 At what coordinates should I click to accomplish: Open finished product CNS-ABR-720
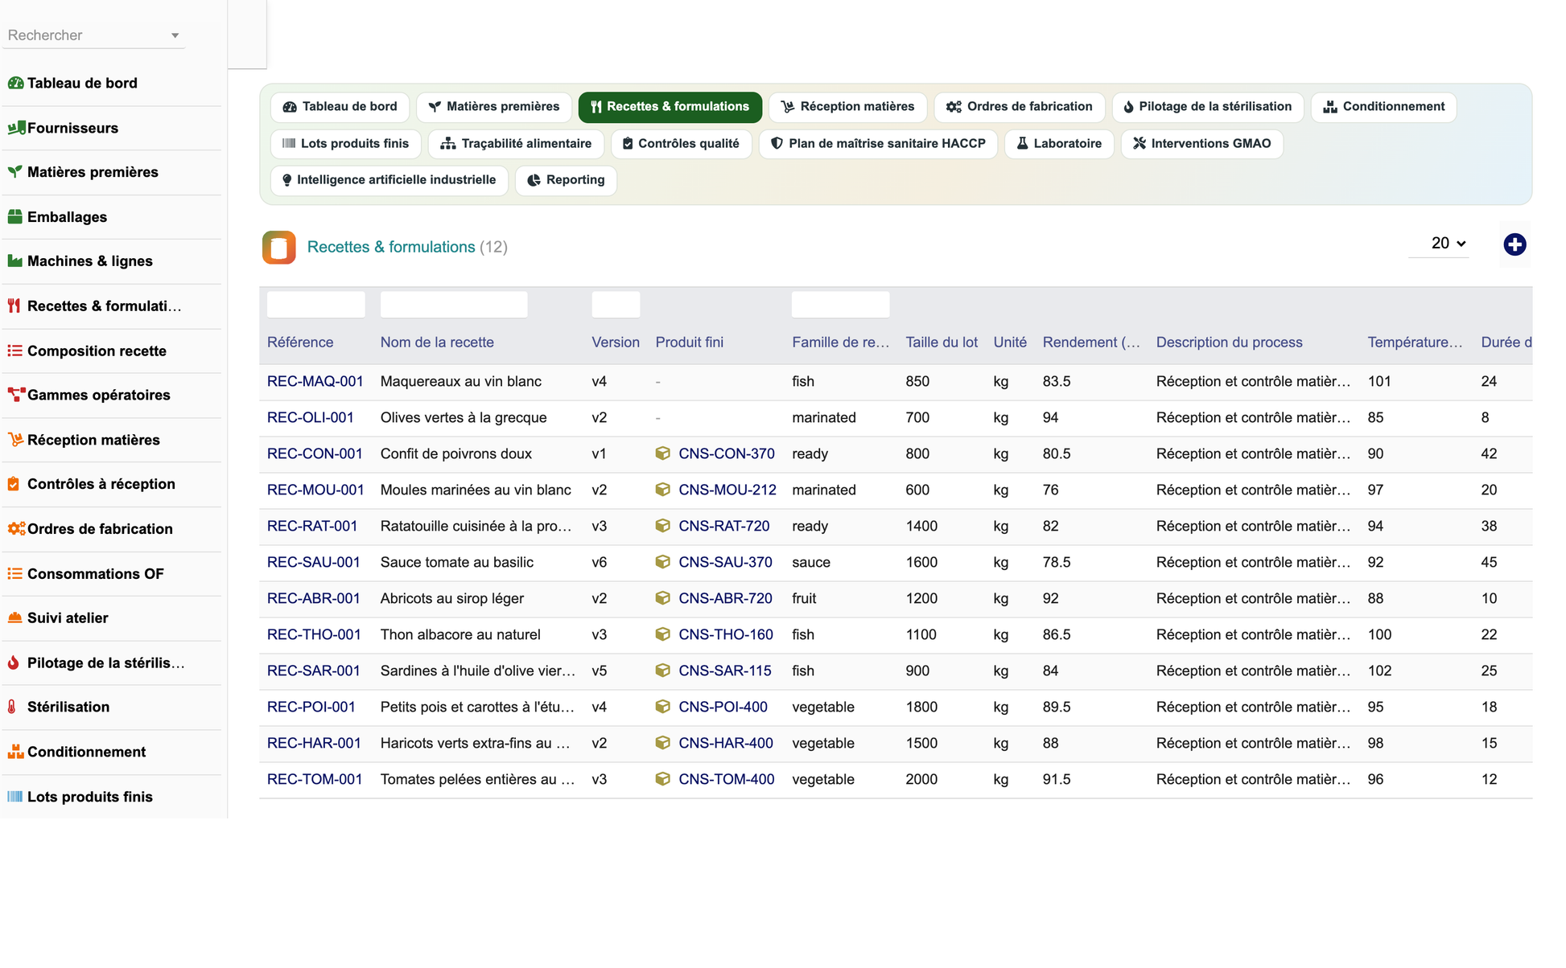point(725,598)
